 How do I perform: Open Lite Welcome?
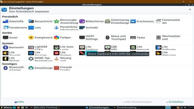pos(166,53)
